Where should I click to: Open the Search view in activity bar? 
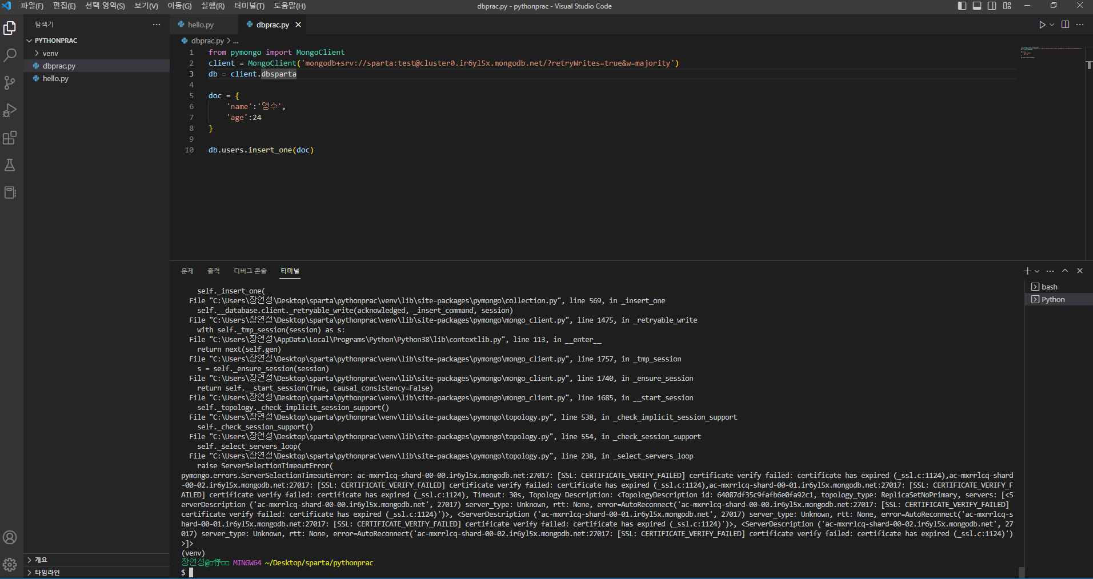(x=10, y=55)
